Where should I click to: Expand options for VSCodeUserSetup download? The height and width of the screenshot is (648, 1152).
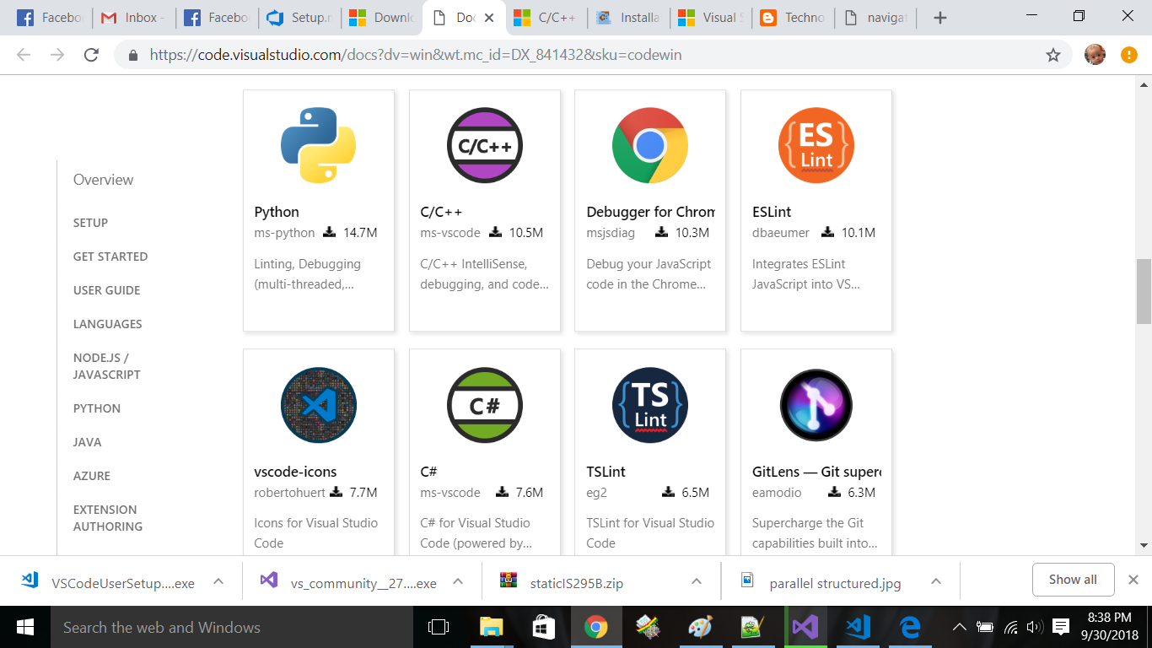point(217,580)
